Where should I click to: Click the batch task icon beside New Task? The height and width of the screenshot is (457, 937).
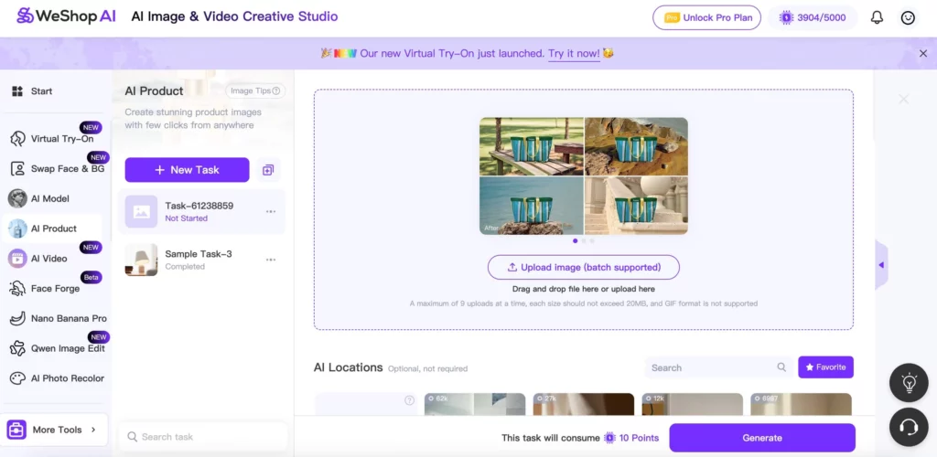268,170
